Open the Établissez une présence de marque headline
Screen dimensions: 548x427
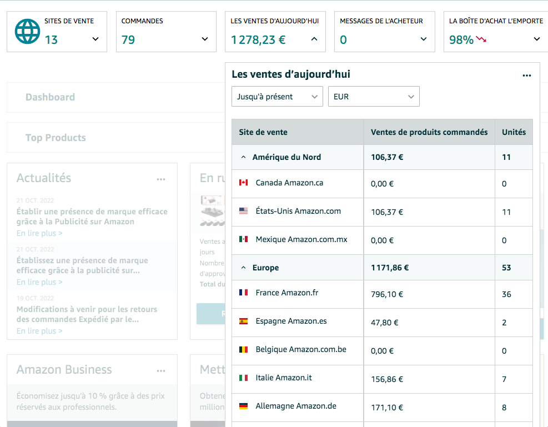[x=82, y=265]
